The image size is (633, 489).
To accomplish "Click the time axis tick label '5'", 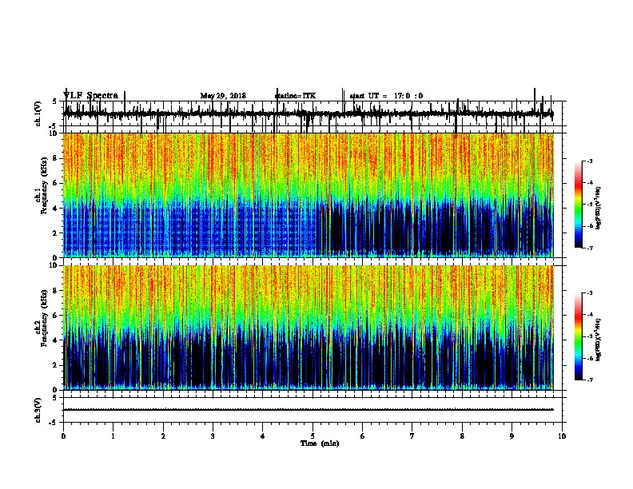I will click(x=313, y=435).
